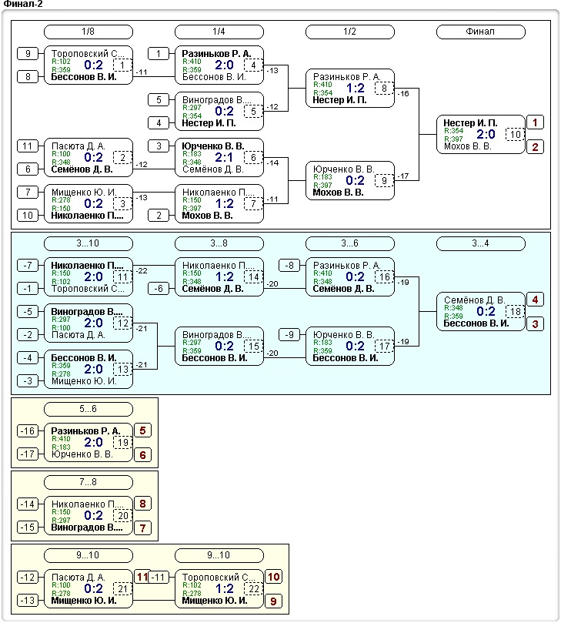The height and width of the screenshot is (623, 561).
Task: Click Виноградов В.... in match 20
Action: tap(86, 528)
